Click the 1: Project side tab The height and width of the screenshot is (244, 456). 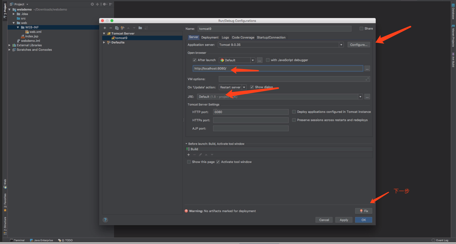pyautogui.click(x=5, y=11)
